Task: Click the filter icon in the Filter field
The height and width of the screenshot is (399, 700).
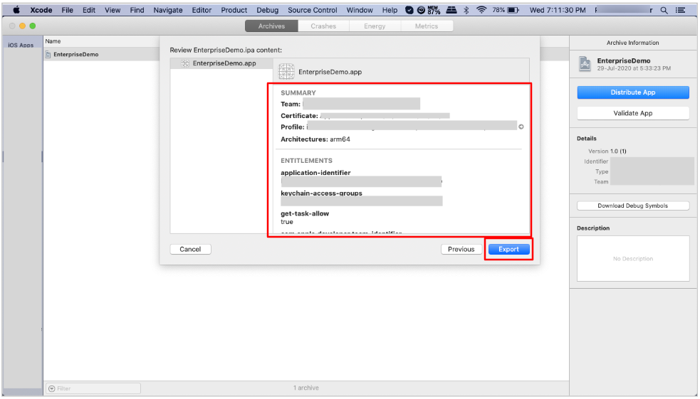Action: pos(52,389)
